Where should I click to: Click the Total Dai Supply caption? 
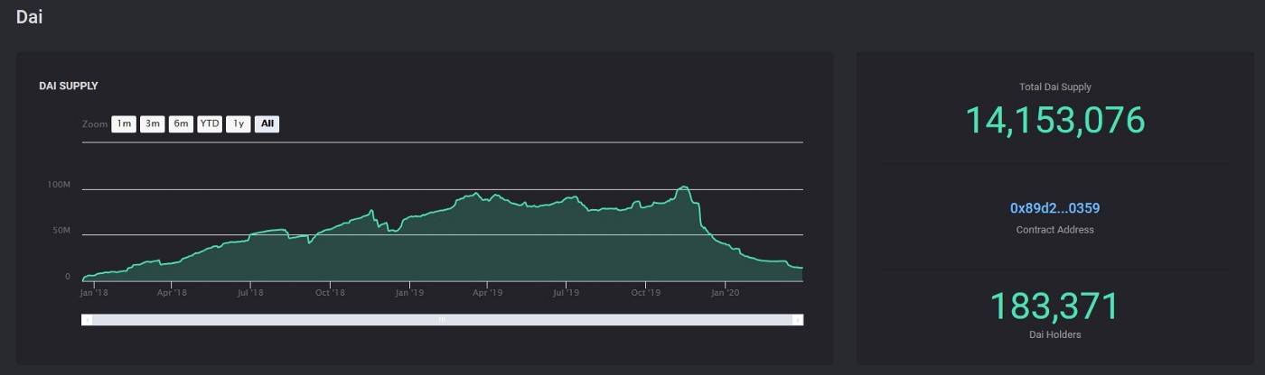(1054, 87)
